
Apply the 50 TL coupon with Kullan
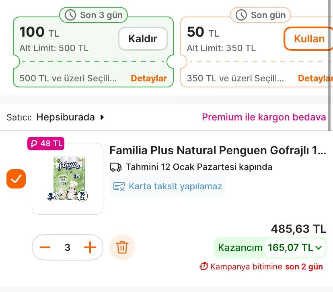click(309, 39)
